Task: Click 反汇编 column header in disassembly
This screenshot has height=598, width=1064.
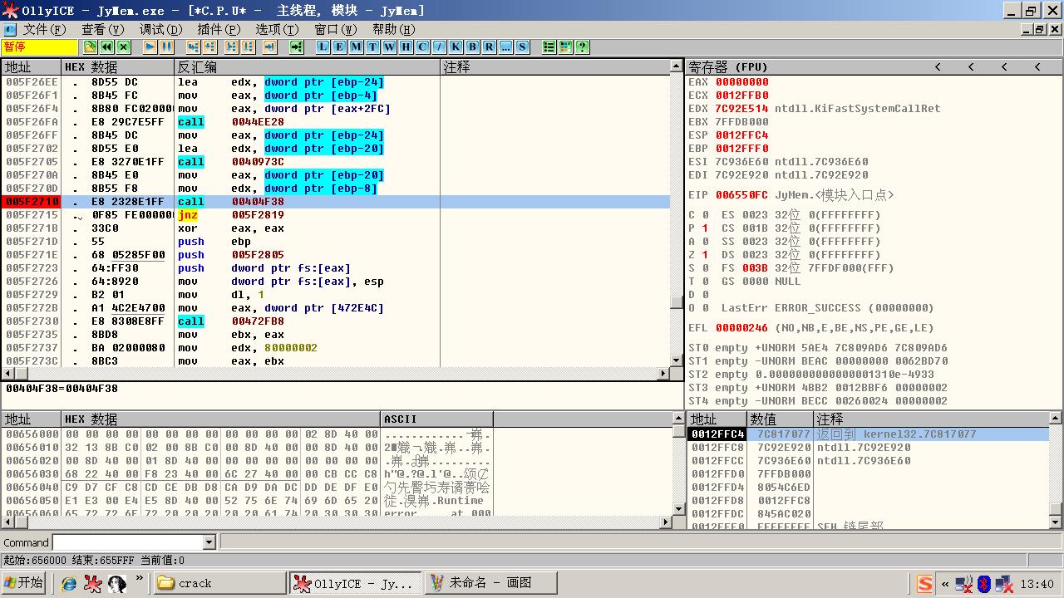Action: [x=307, y=66]
